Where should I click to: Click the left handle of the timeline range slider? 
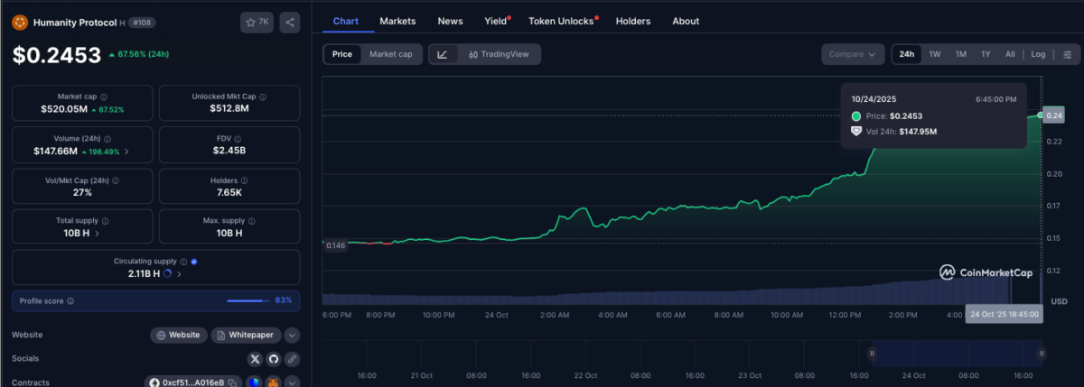click(x=872, y=354)
